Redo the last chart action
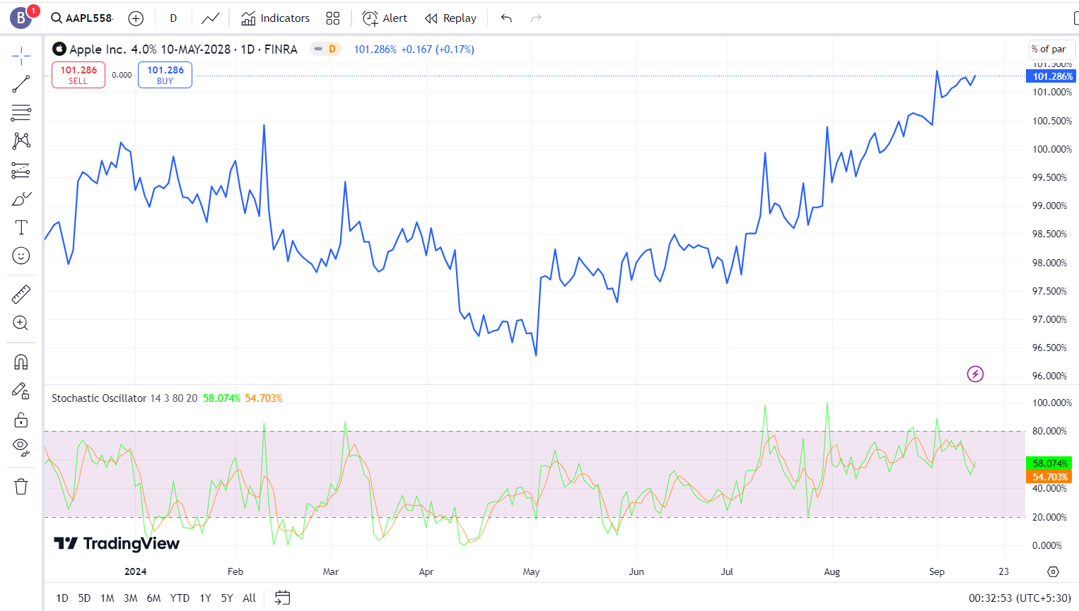 (x=536, y=18)
